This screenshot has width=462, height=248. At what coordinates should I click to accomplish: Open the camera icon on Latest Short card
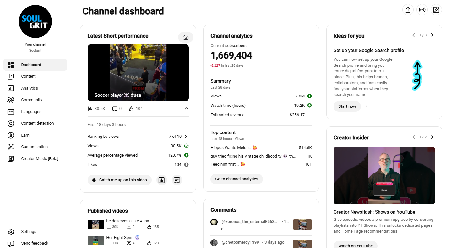[x=186, y=37]
